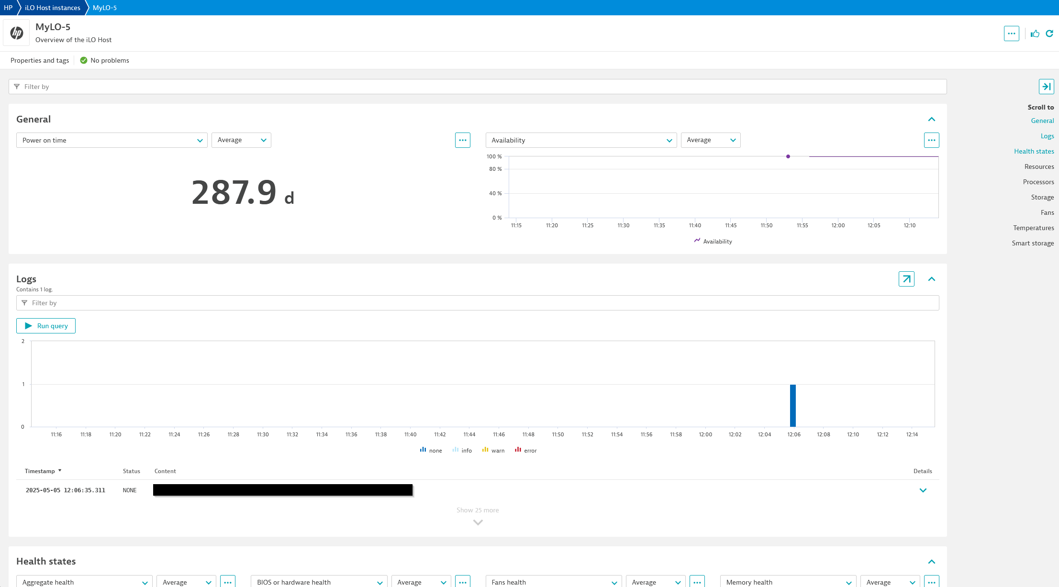
Task: Click the thumbs-up feedback icon
Action: point(1035,33)
